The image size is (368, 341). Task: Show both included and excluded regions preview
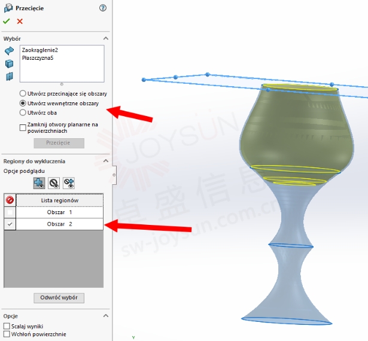(69, 183)
